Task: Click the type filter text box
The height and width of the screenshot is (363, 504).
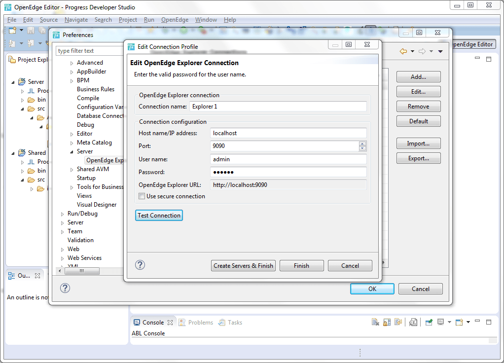Action: click(90, 51)
